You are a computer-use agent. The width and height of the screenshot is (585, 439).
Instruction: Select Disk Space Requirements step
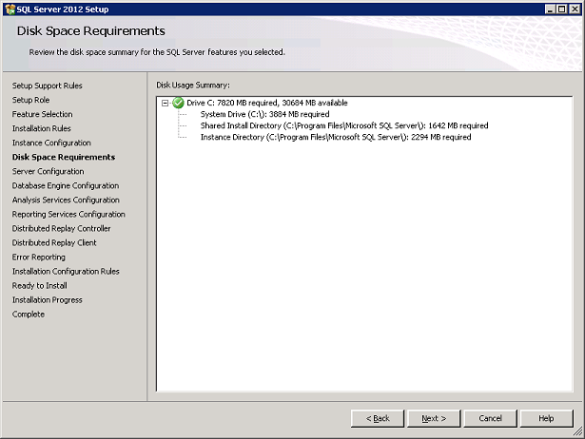point(64,158)
